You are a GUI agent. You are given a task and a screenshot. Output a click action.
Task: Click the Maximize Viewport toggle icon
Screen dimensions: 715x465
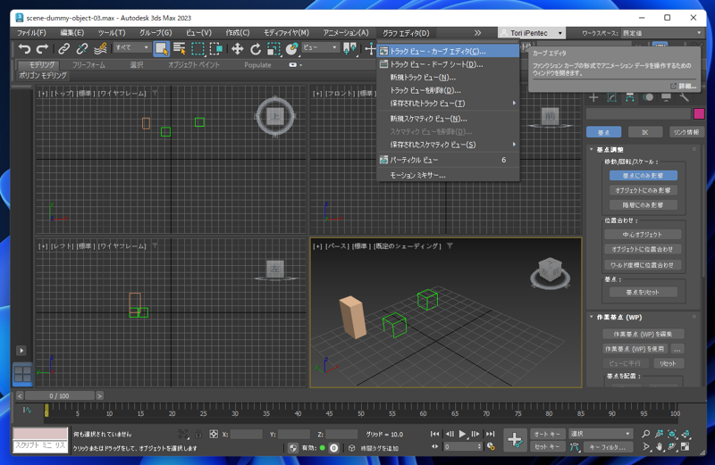(685, 447)
